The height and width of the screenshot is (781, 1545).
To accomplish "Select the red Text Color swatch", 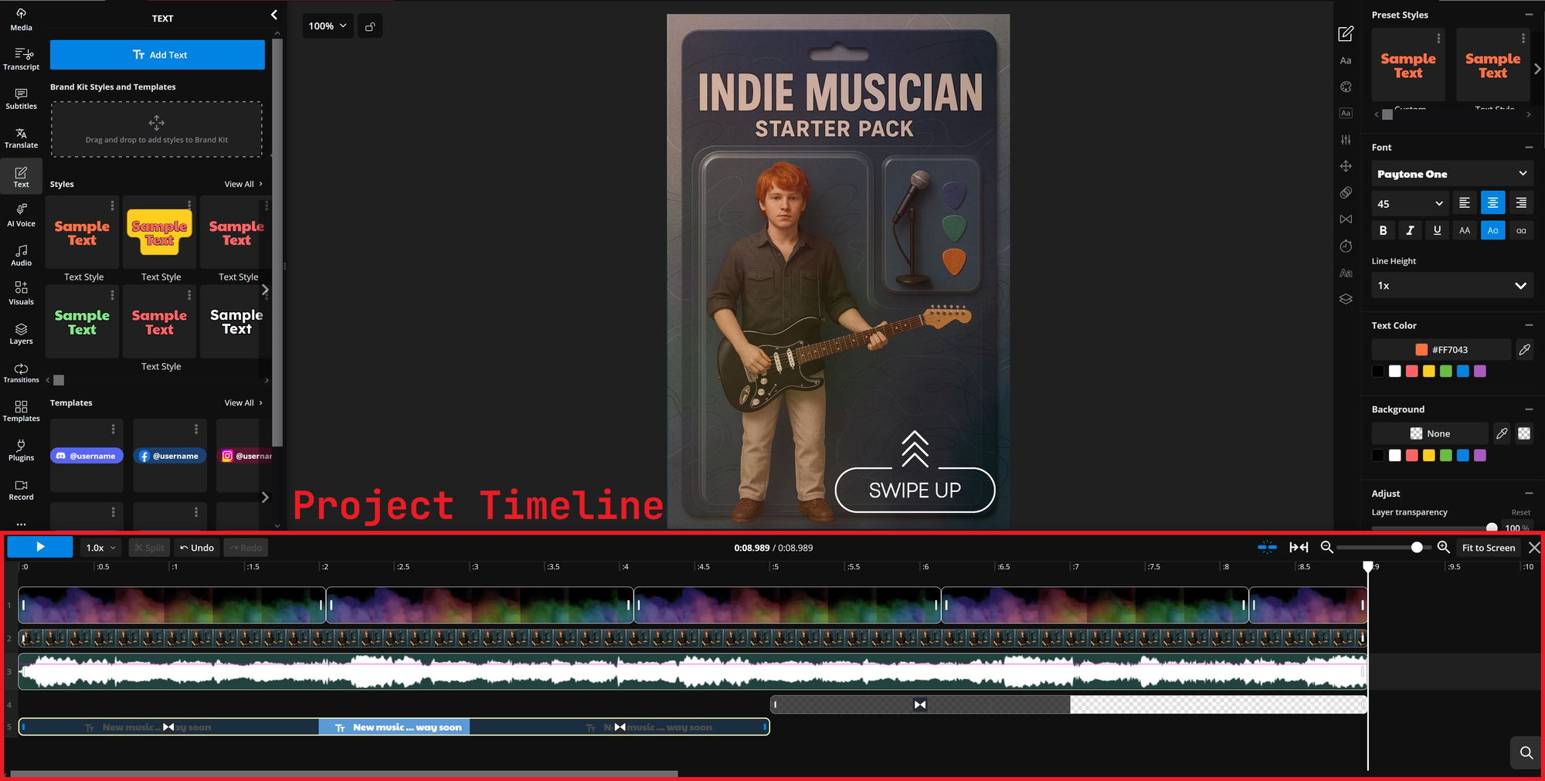I will click(x=1411, y=372).
